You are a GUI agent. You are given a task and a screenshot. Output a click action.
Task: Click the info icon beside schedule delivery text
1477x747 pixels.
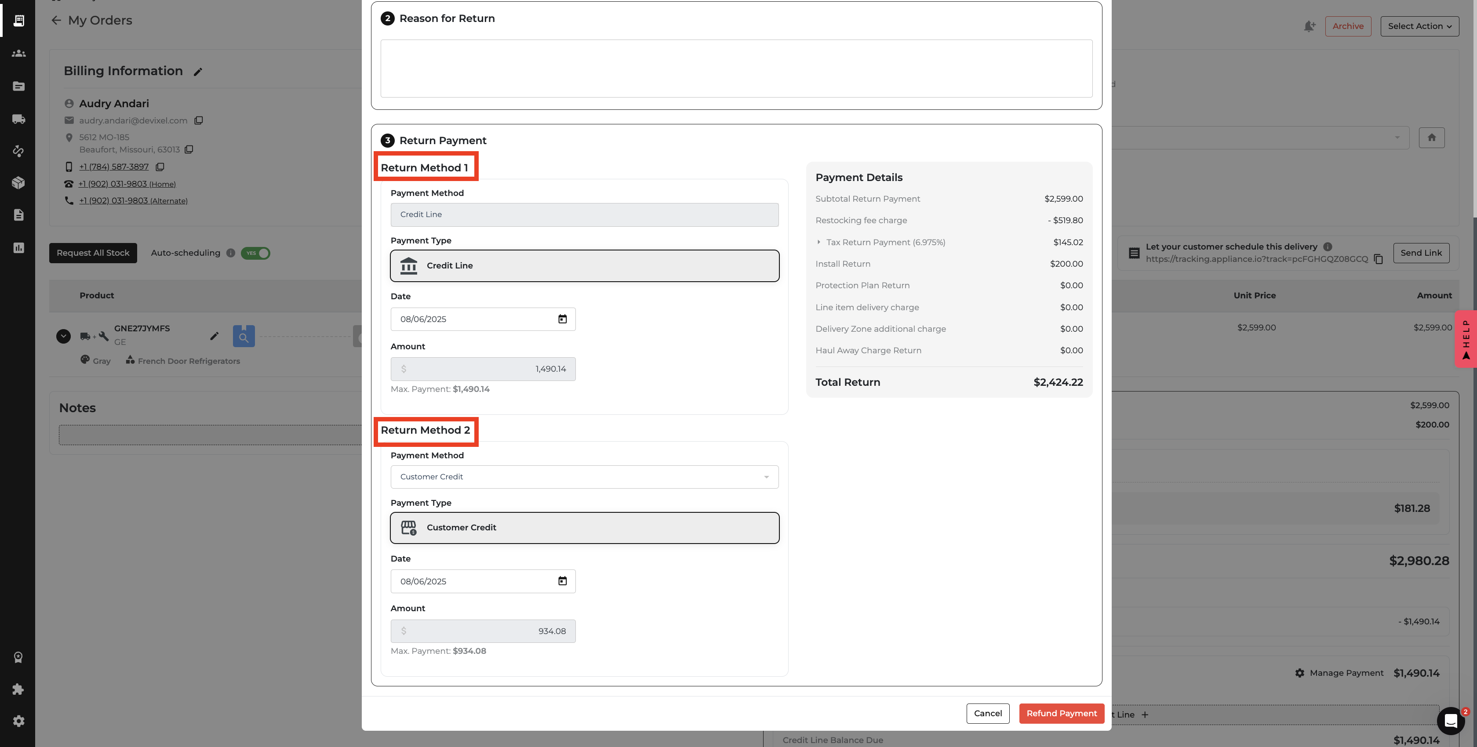click(x=1328, y=247)
